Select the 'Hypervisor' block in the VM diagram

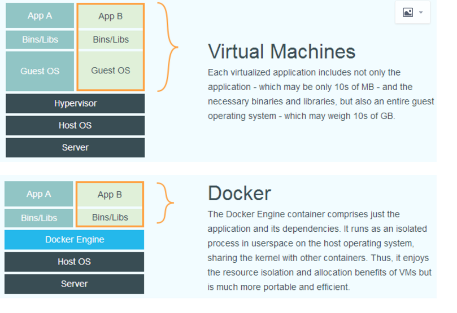(x=75, y=104)
